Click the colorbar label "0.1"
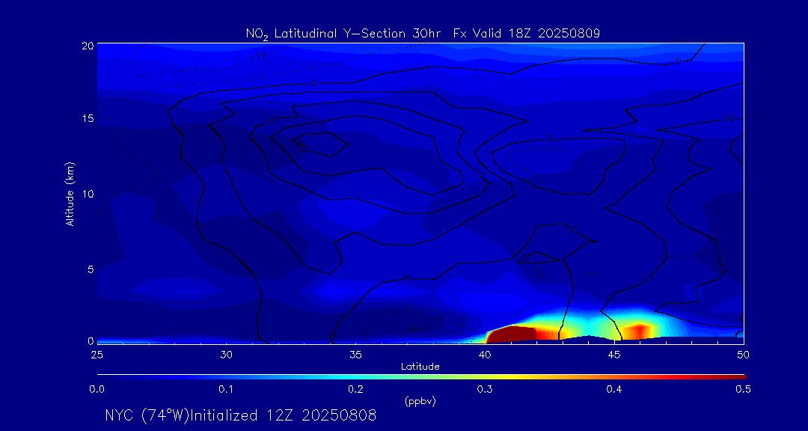Viewport: 808px width, 431px height. click(x=226, y=390)
